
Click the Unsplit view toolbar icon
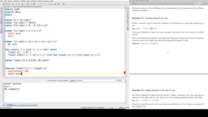pos(40,4)
